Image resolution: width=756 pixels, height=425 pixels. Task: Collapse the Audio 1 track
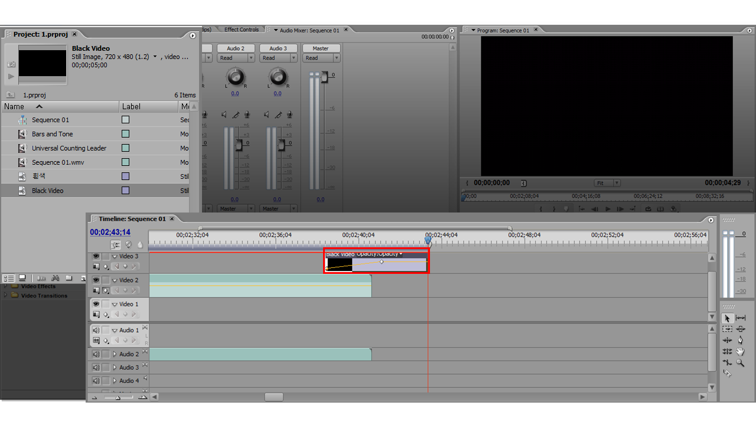[115, 331]
